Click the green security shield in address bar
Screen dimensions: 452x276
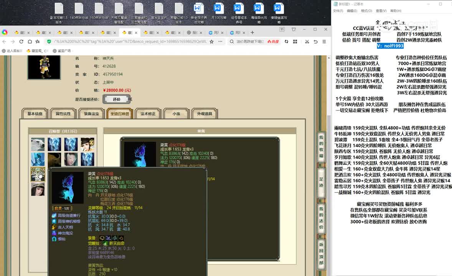pos(49,41)
